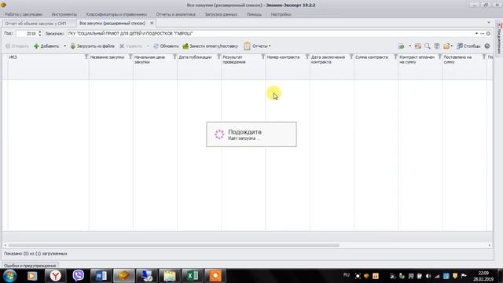Click the Обновить refresh button
This screenshot has width=503, height=283.
pos(166,46)
